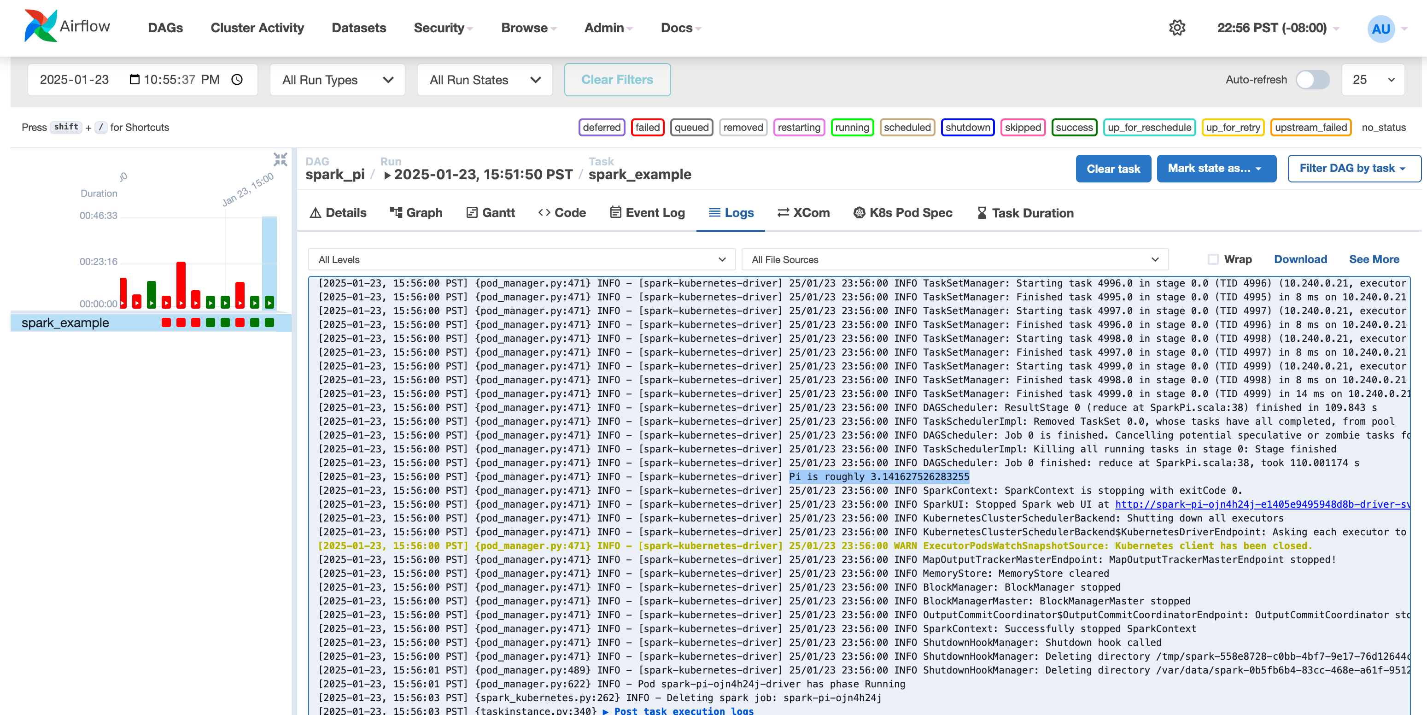Select the Logs tab
This screenshot has width=1427, height=715.
[x=731, y=213]
